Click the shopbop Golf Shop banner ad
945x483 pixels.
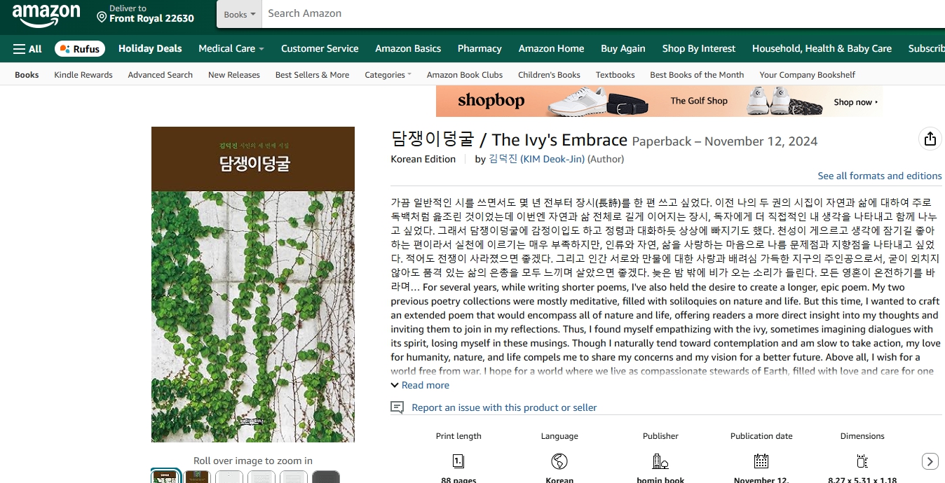pyautogui.click(x=659, y=101)
